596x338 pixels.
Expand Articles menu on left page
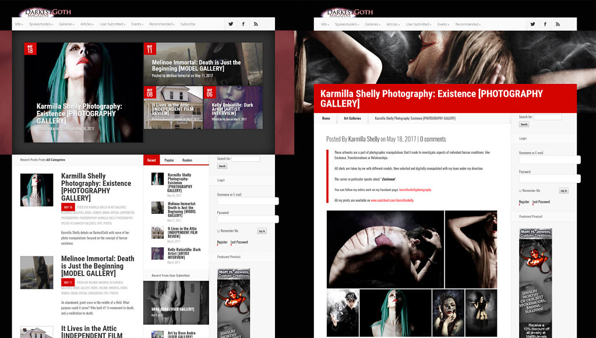(87, 24)
